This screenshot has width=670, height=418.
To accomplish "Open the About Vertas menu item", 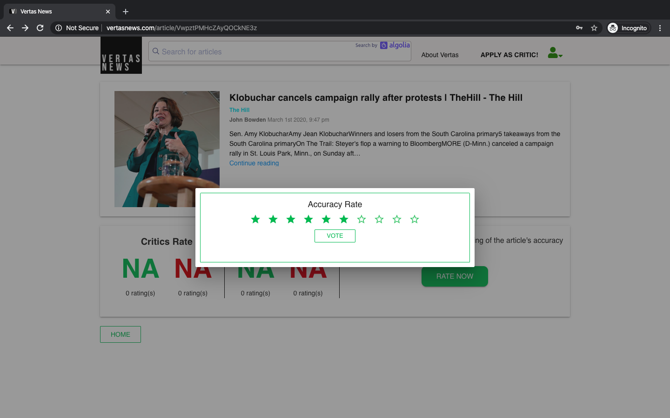I will point(440,55).
